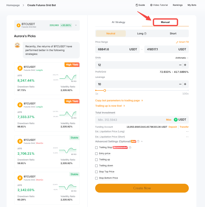Collapse the Advanced Settings section
The image size is (205, 207).
[x=142, y=142]
